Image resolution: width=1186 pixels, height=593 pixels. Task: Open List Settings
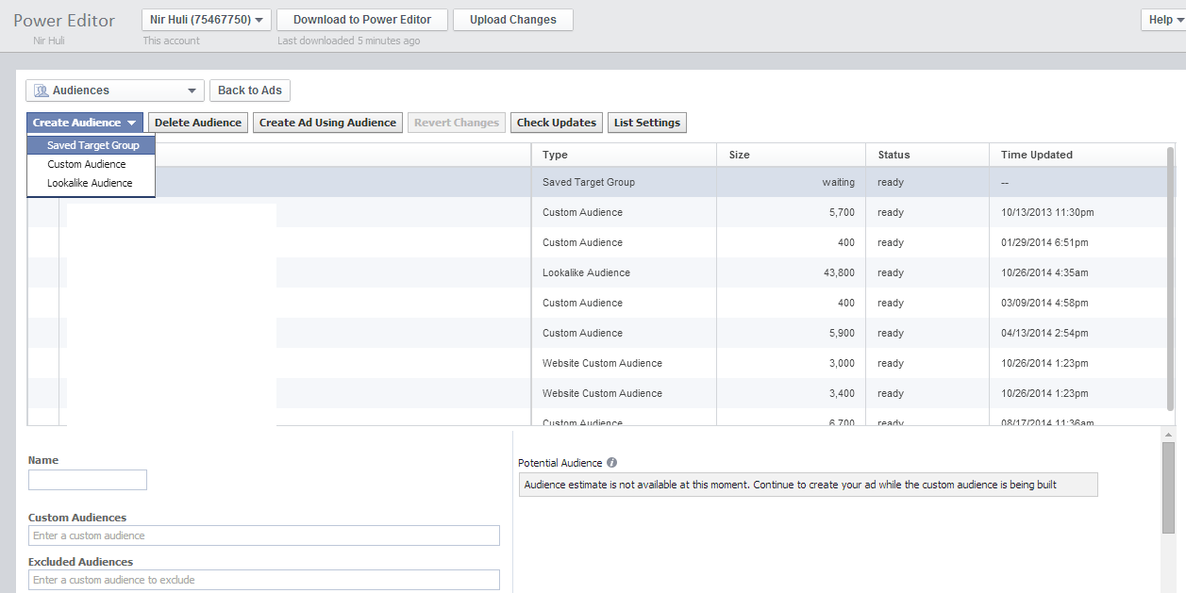coord(647,123)
